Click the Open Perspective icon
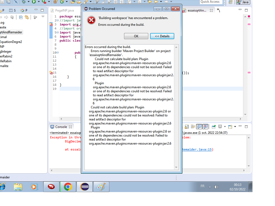This screenshot has height=206, width=275. pyautogui.click(x=231, y=2)
